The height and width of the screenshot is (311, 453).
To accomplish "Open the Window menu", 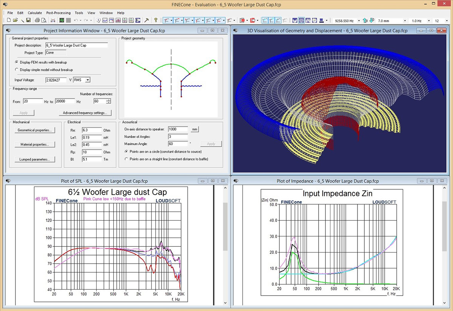I will click(106, 13).
